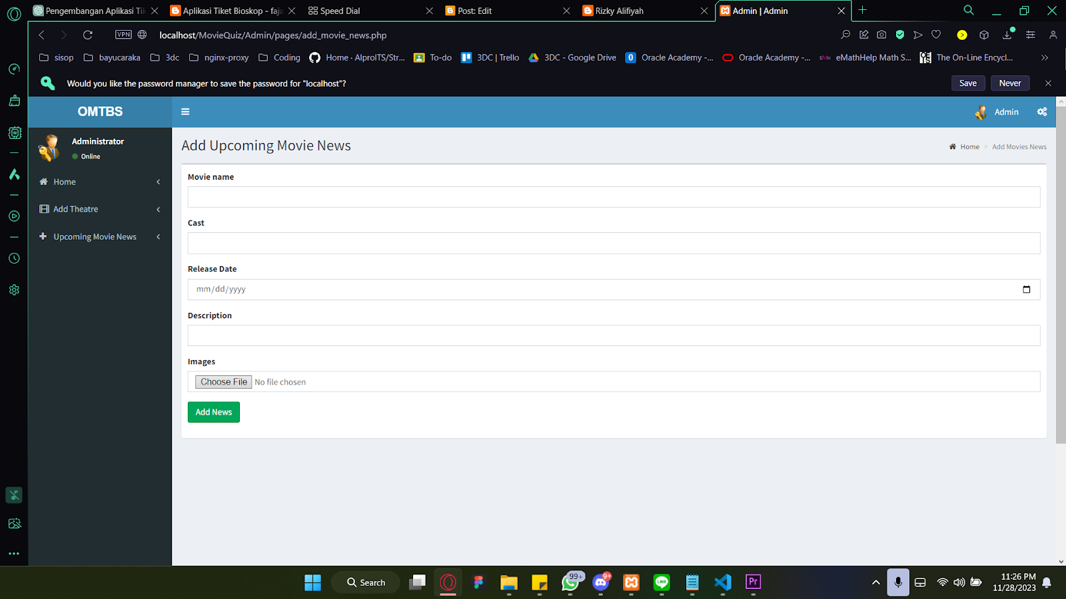Show hidden system tray icons
The width and height of the screenshot is (1066, 599).
pyautogui.click(x=875, y=582)
